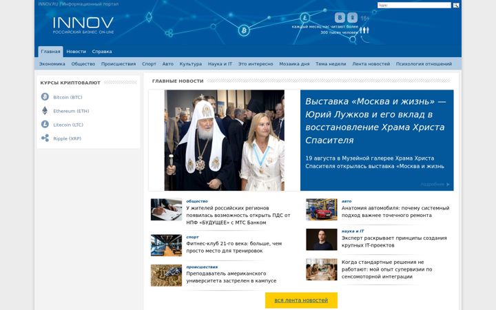The height and width of the screenshot is (310, 496).
Task: Open the Экономика section
Action: pyautogui.click(x=52, y=64)
